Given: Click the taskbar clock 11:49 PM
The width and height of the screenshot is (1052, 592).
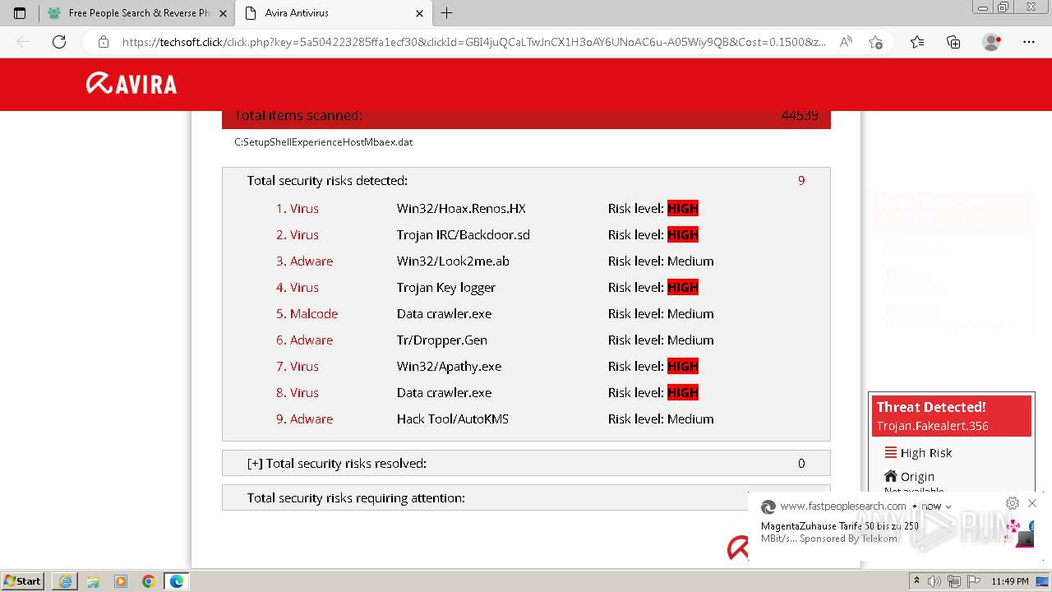Looking at the screenshot, I should 1010,581.
